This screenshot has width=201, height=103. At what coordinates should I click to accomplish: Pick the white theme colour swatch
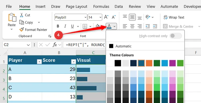[x=110, y=63]
